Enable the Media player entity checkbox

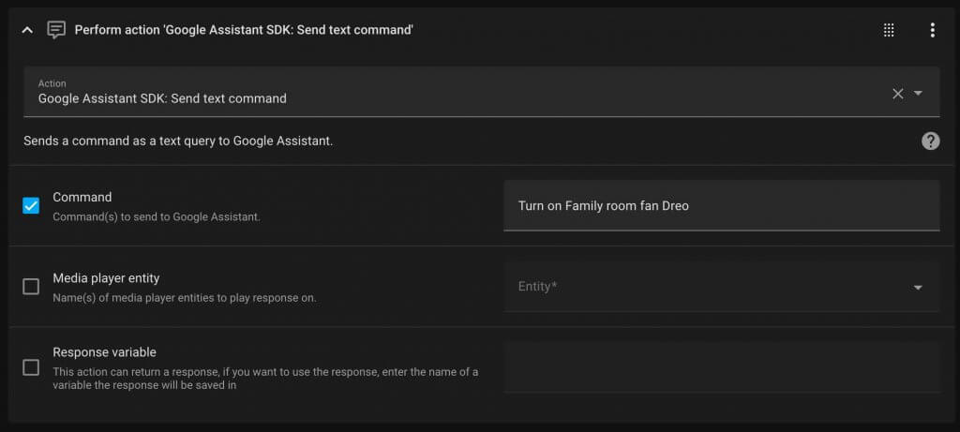(x=31, y=287)
